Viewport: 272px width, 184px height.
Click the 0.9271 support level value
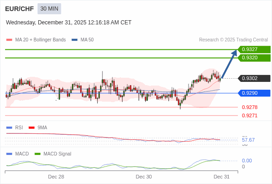coord(249,115)
